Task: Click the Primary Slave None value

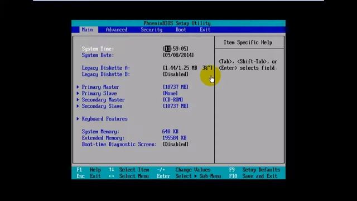Action: click(170, 93)
